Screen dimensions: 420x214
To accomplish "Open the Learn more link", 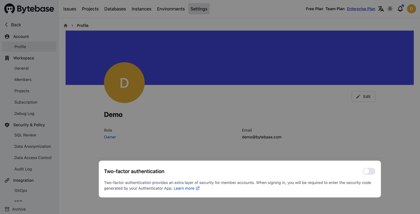I will point(184,188).
